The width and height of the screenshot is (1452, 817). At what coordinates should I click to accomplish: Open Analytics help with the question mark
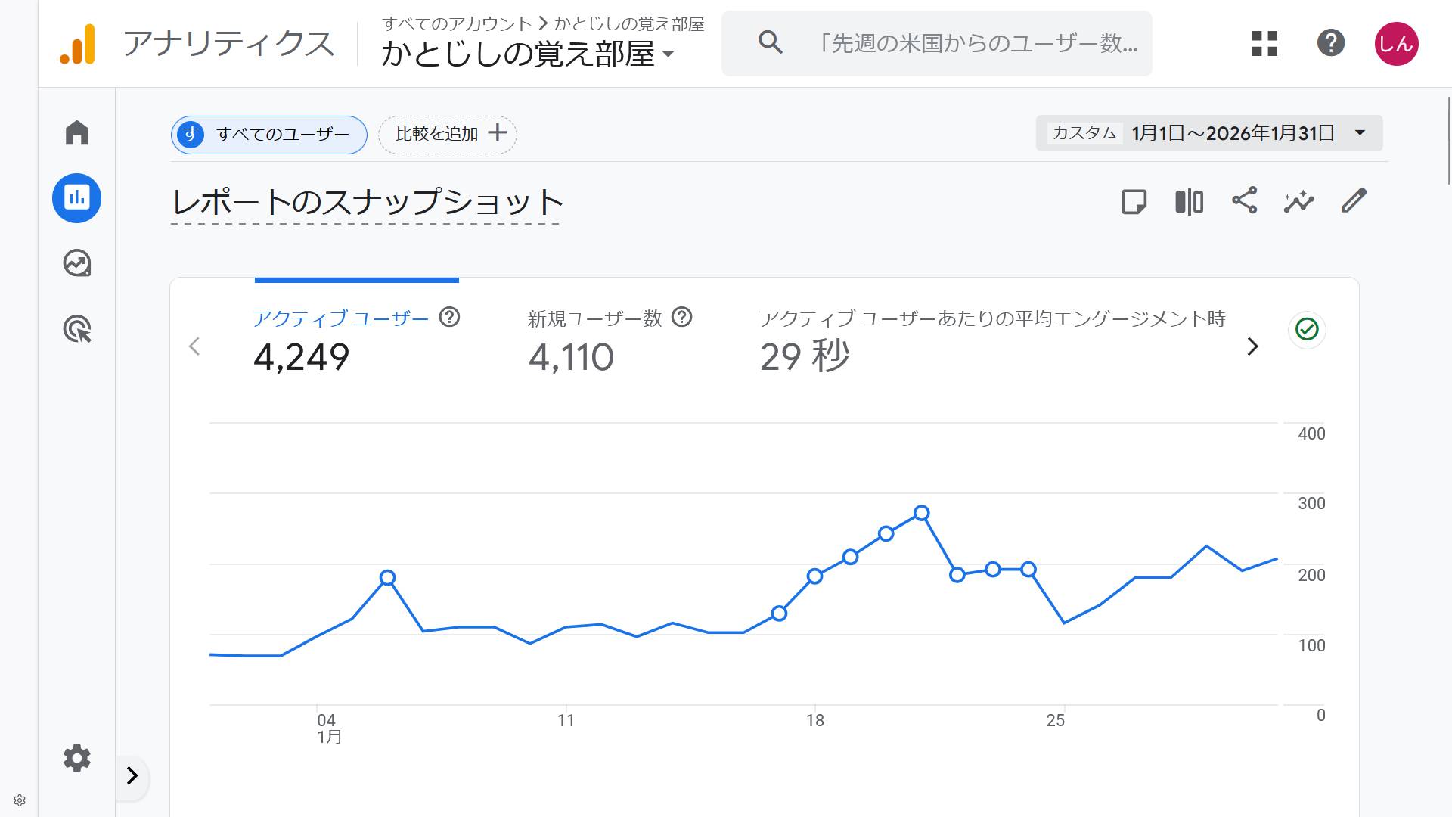pos(1331,43)
